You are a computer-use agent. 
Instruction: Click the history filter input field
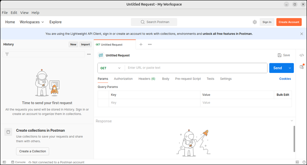tap(44, 54)
